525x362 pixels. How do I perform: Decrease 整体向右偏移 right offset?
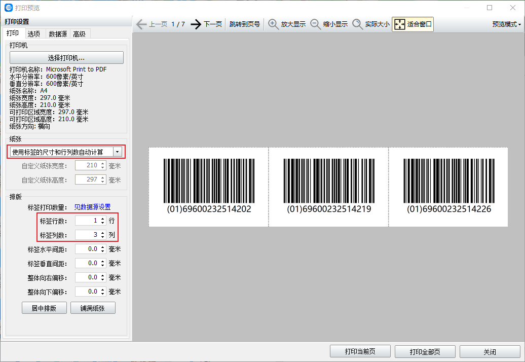(x=103, y=280)
